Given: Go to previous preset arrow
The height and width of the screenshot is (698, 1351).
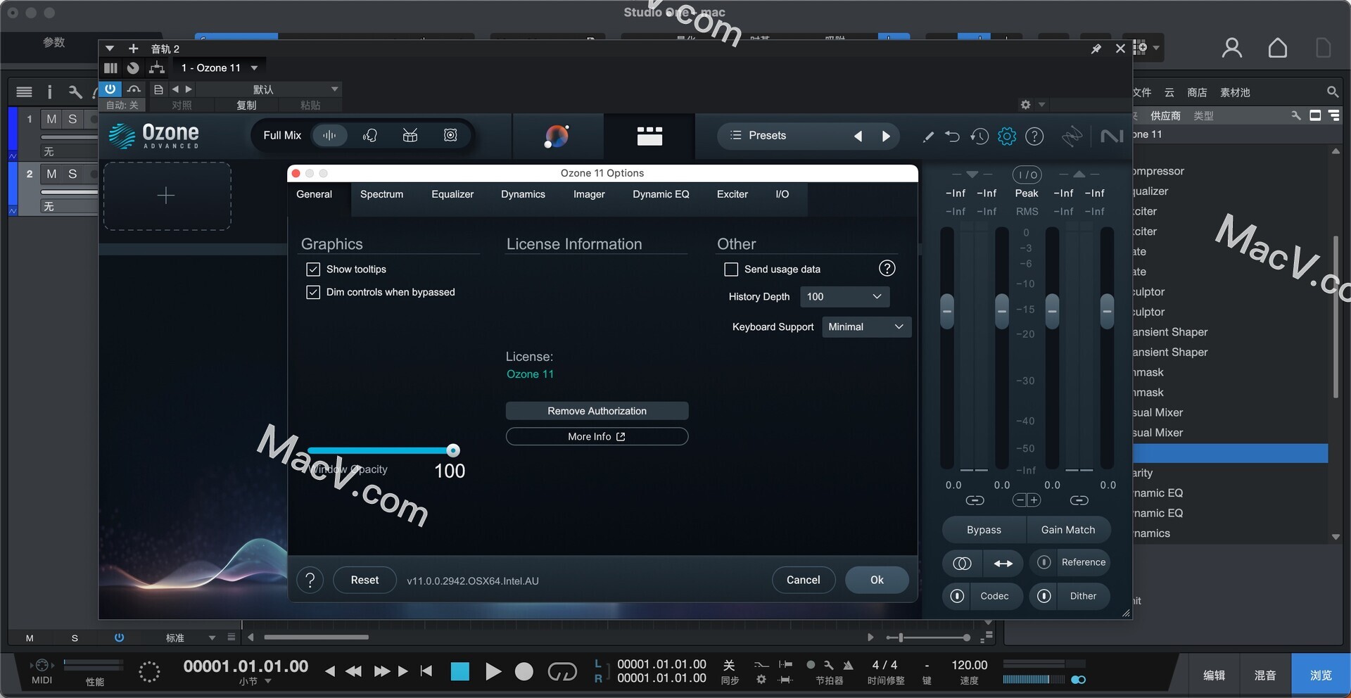Looking at the screenshot, I should 858,136.
